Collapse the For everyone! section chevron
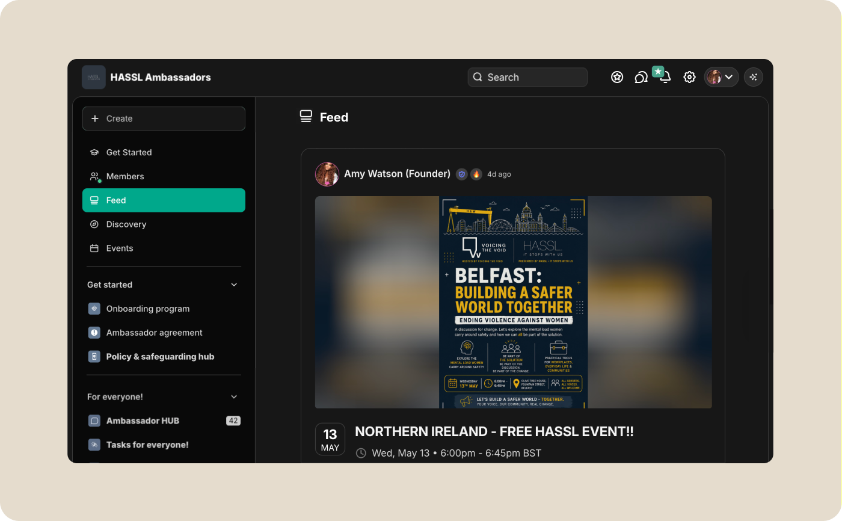Screen dimensions: 842x521 click(234, 397)
